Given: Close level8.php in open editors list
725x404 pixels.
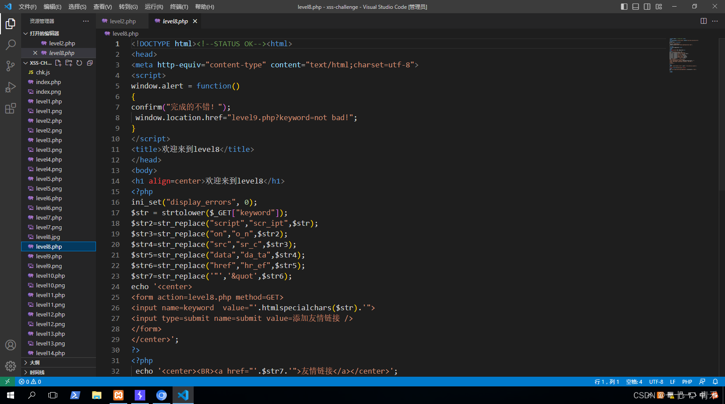Looking at the screenshot, I should tap(35, 53).
